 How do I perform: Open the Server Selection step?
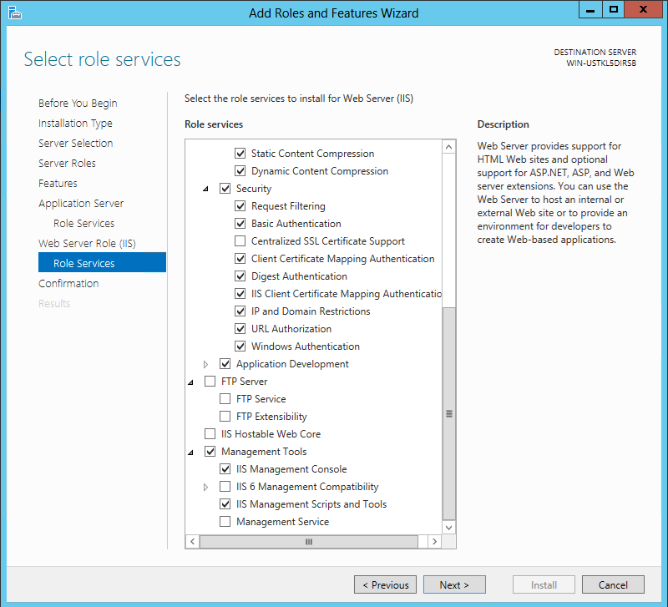pyautogui.click(x=75, y=143)
